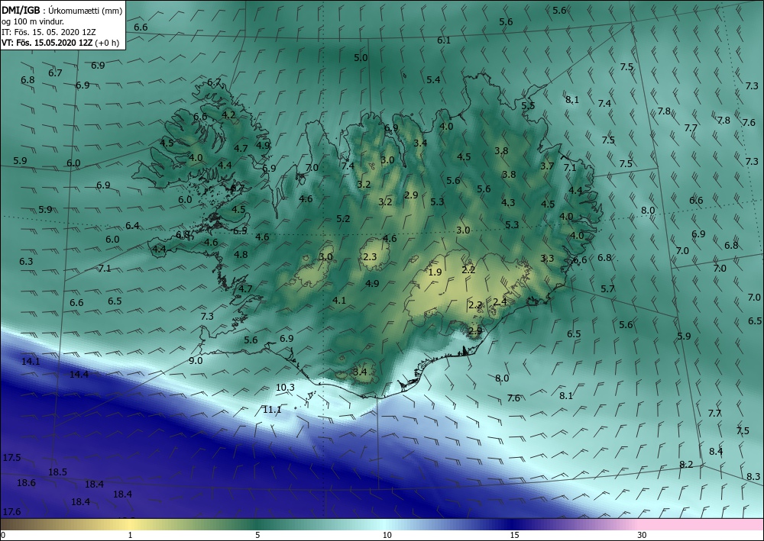
Task: Click the map value '6.1'
Action: (444, 40)
